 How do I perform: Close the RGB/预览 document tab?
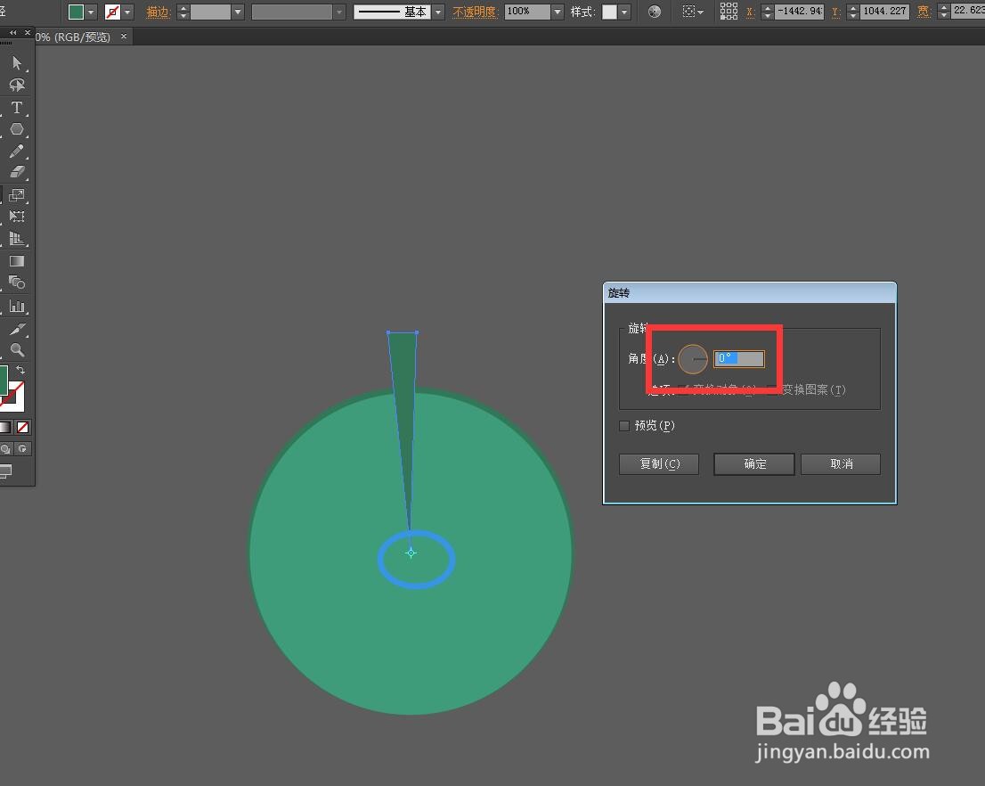coord(124,37)
